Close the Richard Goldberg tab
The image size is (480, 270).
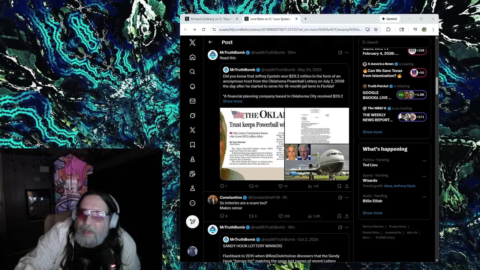237,19
